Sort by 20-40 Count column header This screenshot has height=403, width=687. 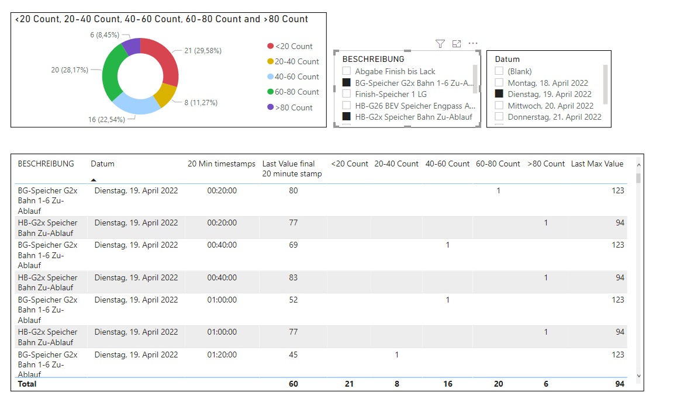click(x=396, y=164)
